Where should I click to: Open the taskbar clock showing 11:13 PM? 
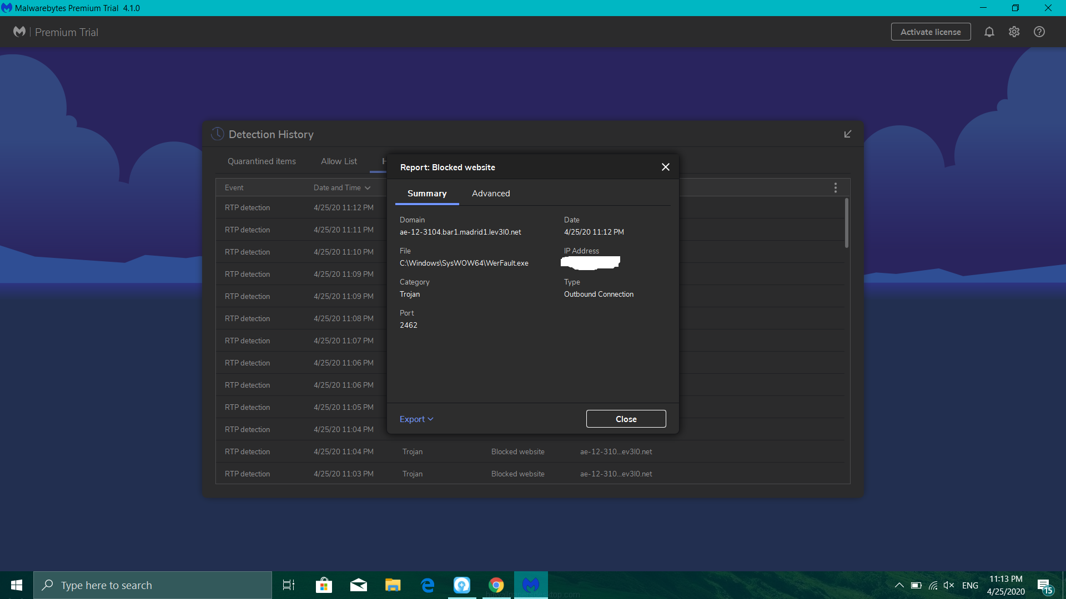pyautogui.click(x=1006, y=585)
